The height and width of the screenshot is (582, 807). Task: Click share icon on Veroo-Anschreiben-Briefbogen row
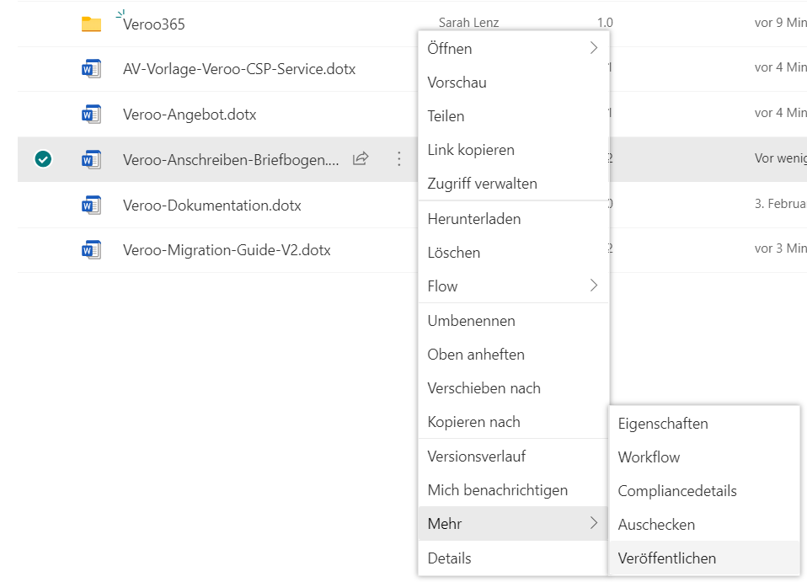[361, 159]
